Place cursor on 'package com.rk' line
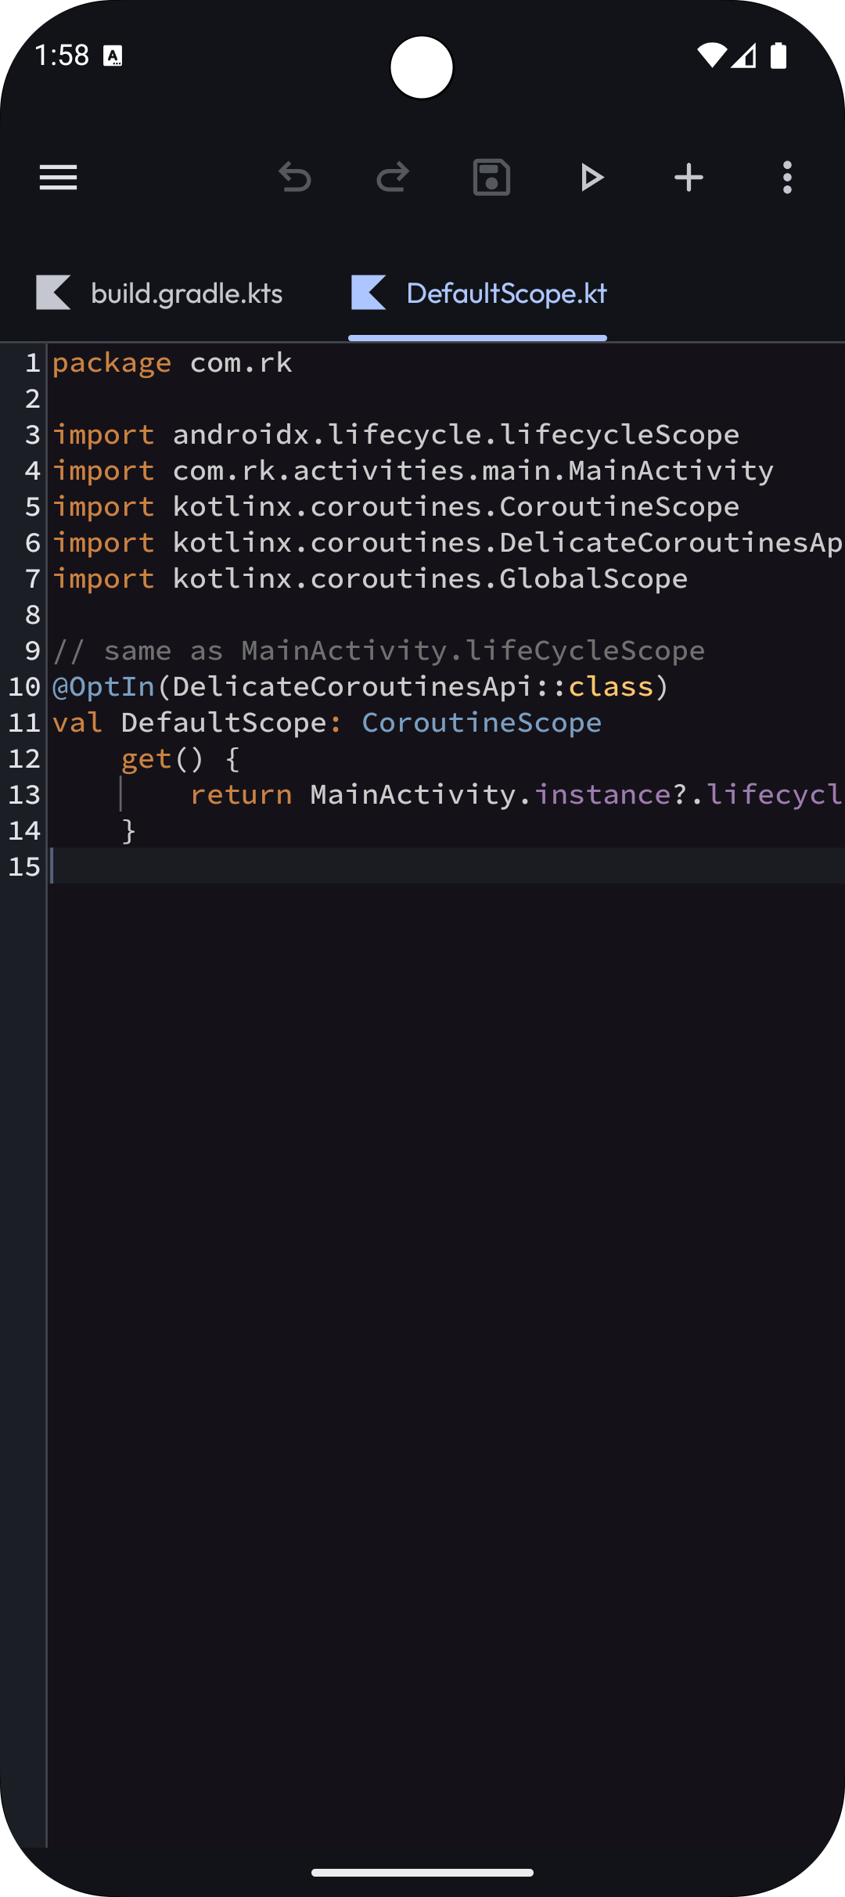Image resolution: width=845 pixels, height=1897 pixels. pyautogui.click(x=172, y=363)
